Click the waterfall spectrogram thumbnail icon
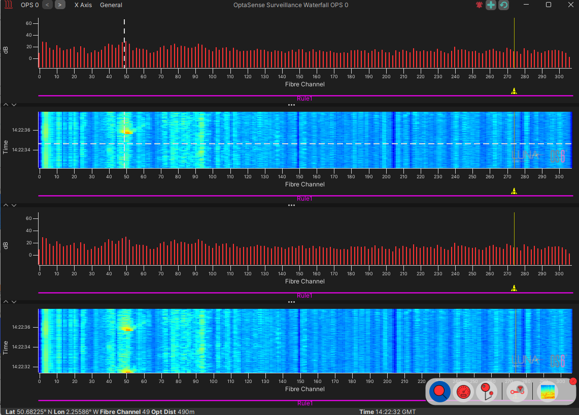This screenshot has width=579, height=415. tap(548, 392)
